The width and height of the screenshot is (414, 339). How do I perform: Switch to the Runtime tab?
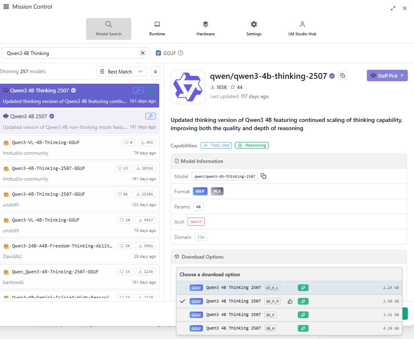[157, 29]
